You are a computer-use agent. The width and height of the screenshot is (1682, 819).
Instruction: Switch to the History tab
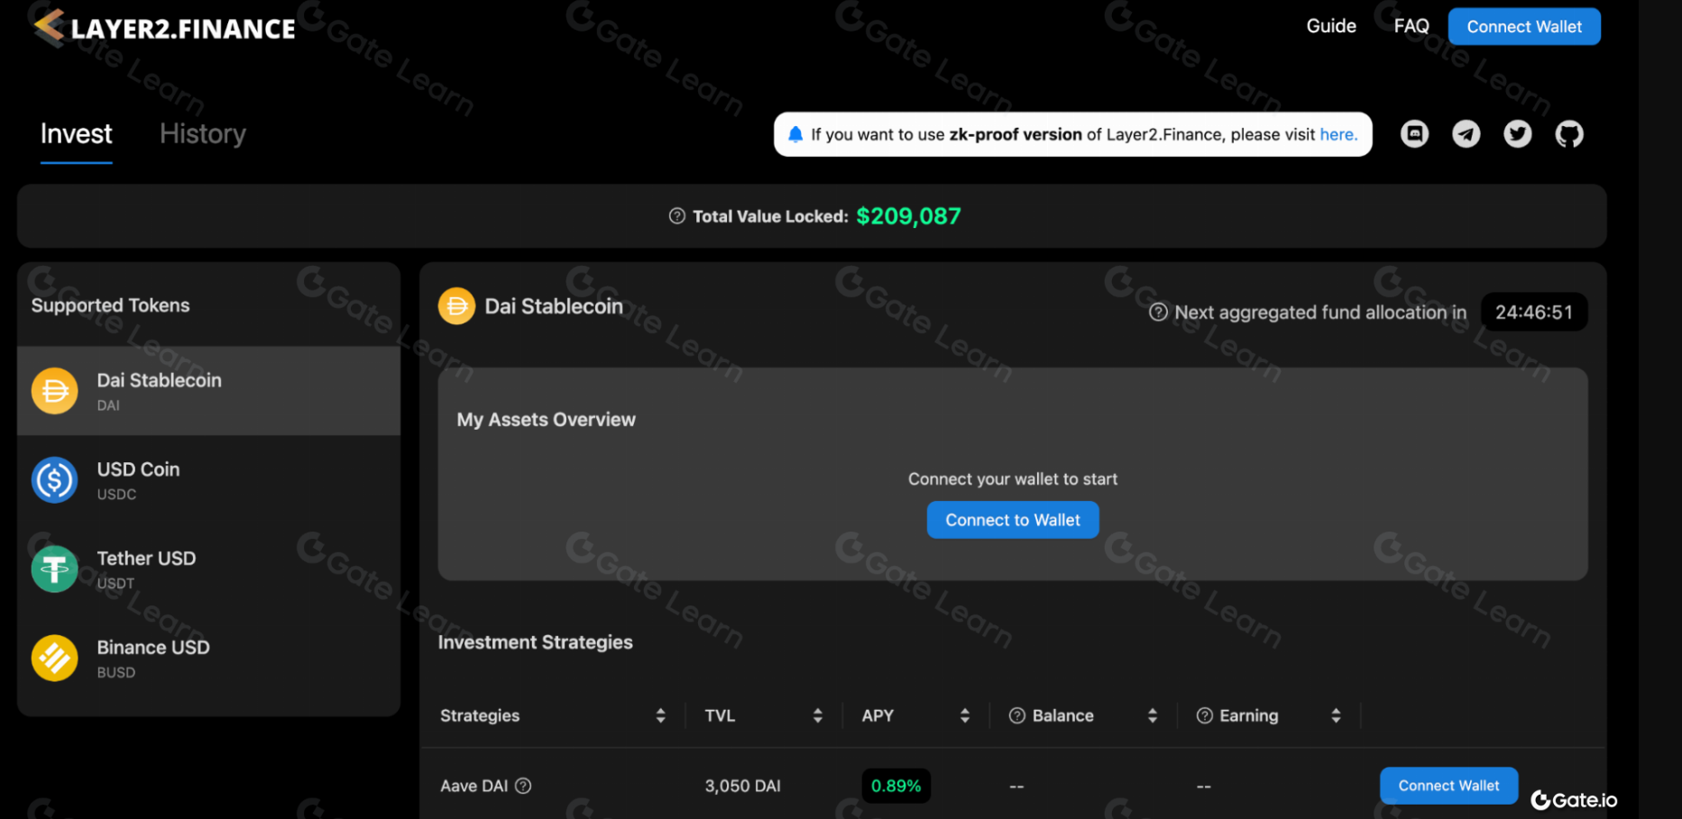(x=202, y=133)
